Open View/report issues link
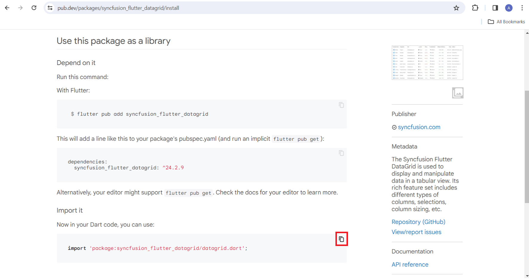The width and height of the screenshot is (529, 280). tap(416, 232)
